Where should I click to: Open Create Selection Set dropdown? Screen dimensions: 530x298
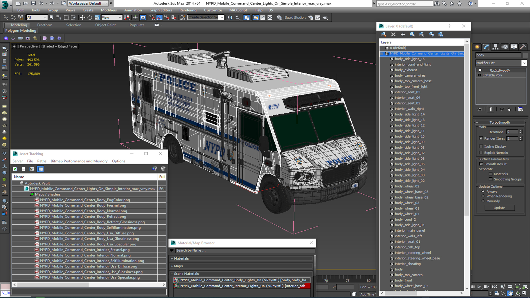click(x=222, y=17)
